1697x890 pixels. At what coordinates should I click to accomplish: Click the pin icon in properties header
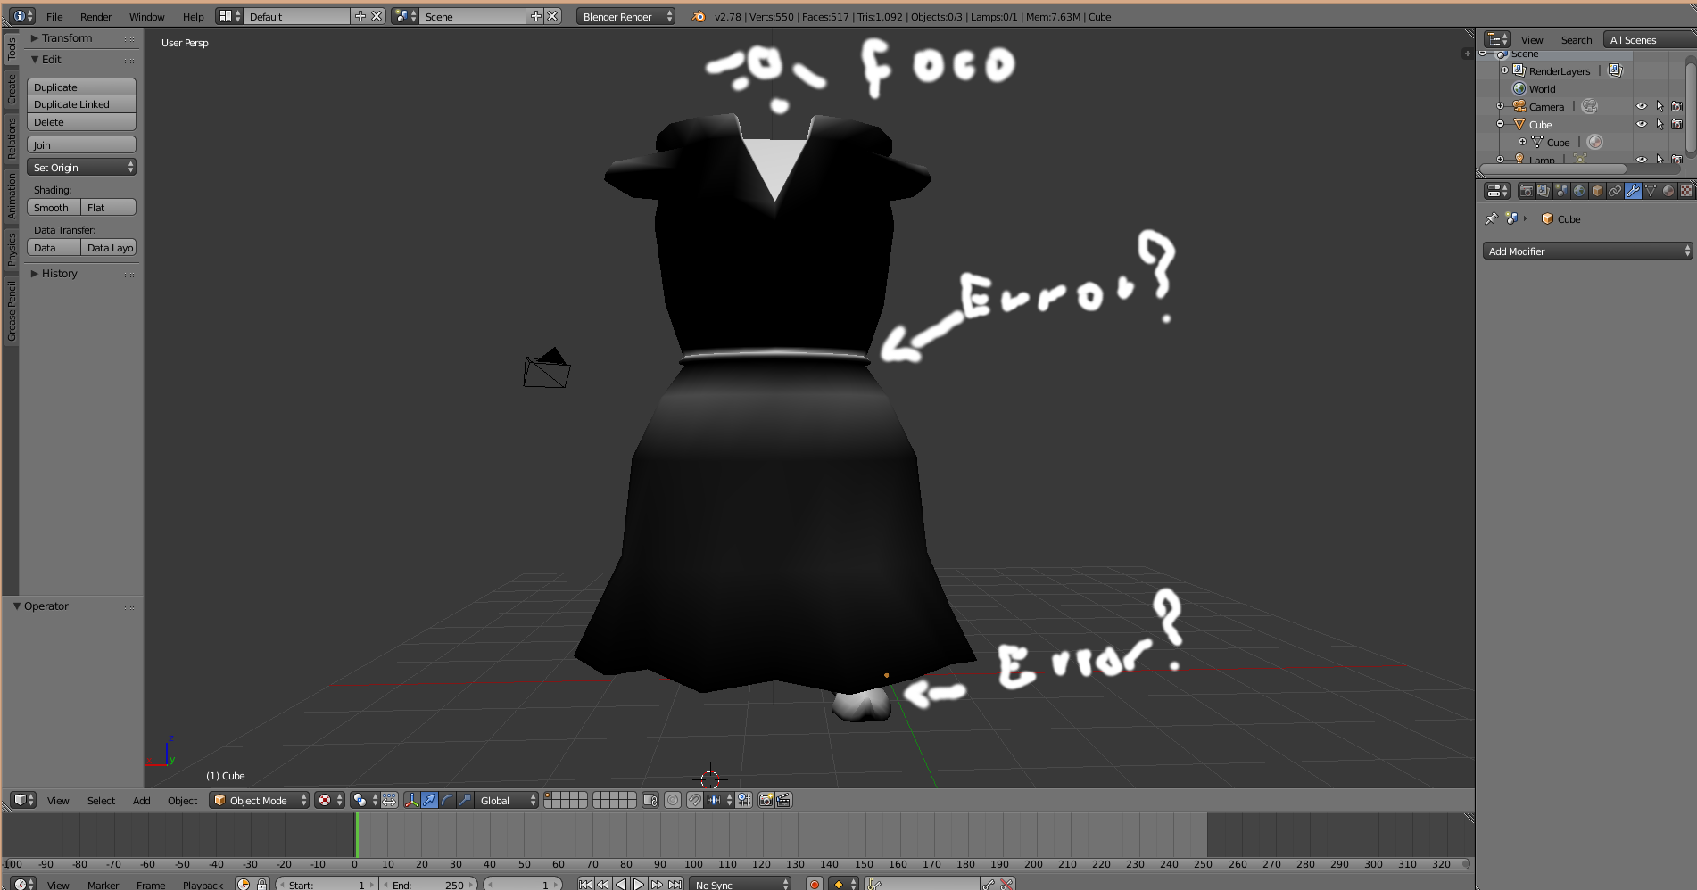pos(1491,218)
